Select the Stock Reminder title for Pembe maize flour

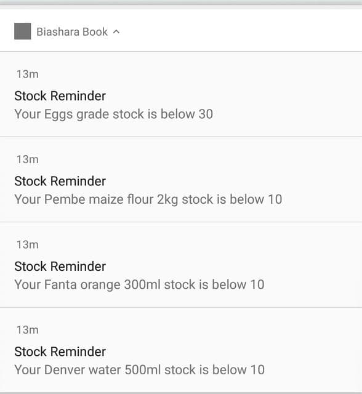tap(60, 181)
